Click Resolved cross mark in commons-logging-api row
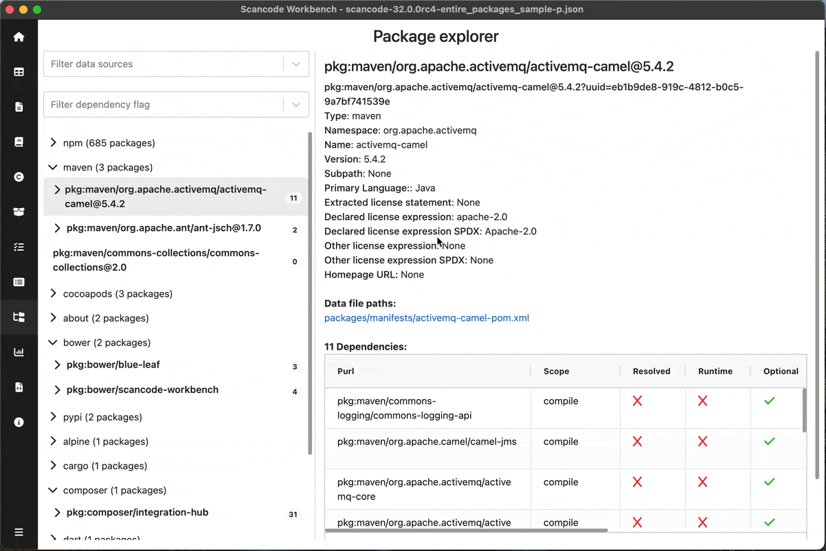This screenshot has height=551, width=826. [637, 401]
